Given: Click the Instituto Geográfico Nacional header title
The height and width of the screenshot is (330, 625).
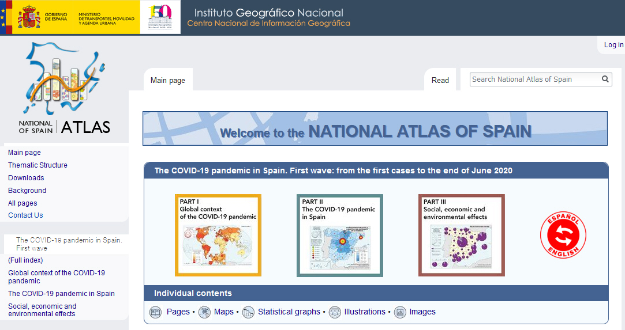Looking at the screenshot, I should point(269,13).
